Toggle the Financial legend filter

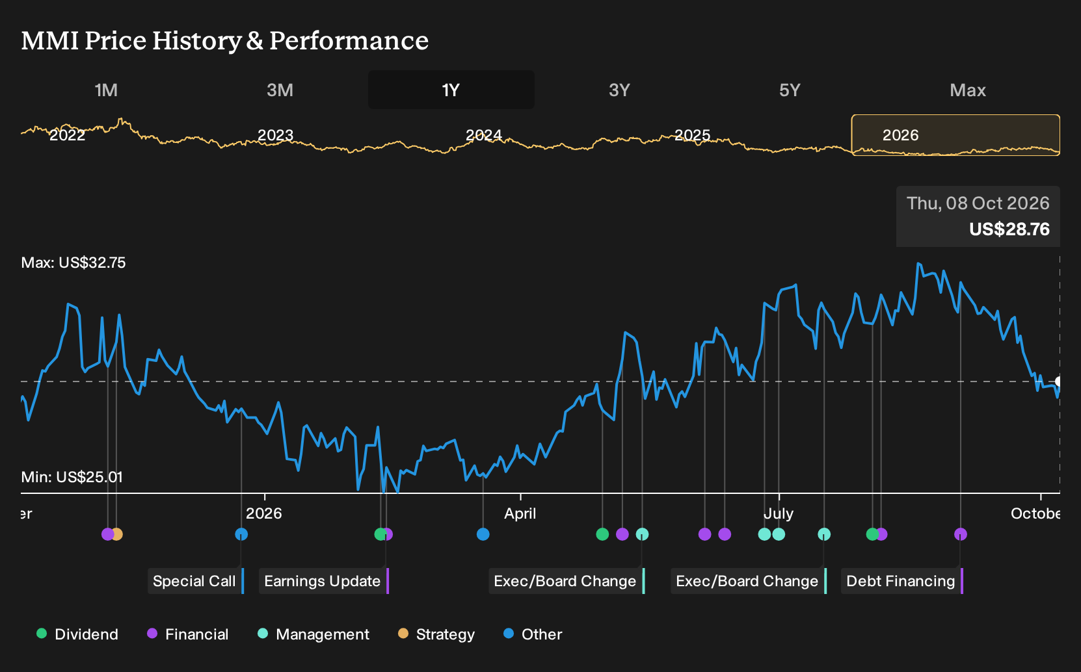pyautogui.click(x=188, y=634)
